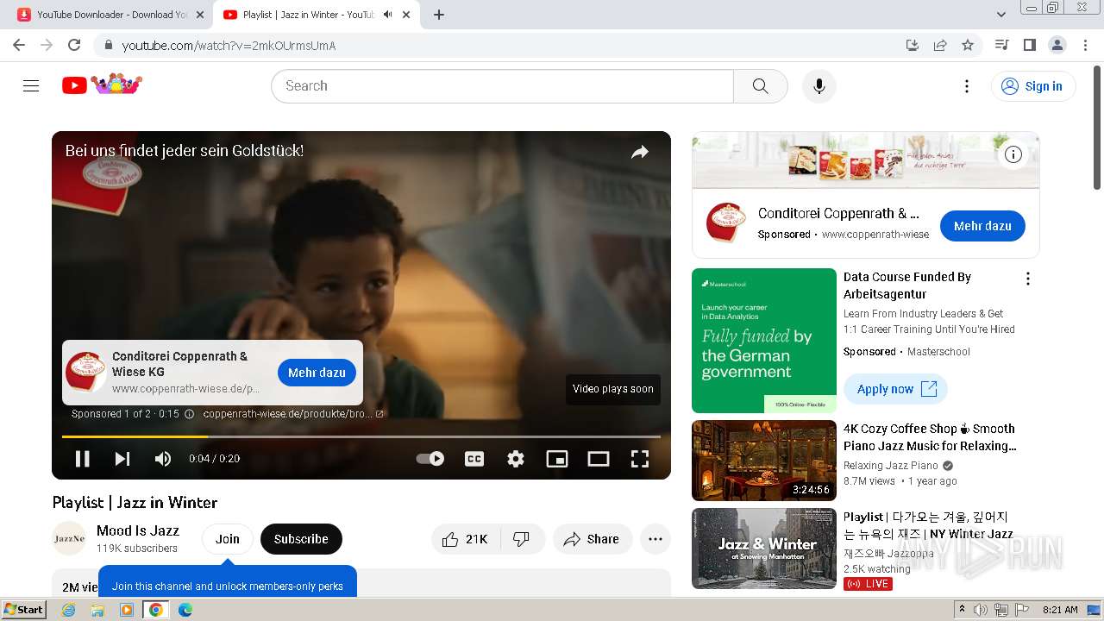Click Apply now on Masterschool ad
This screenshot has width=1104, height=621.
point(895,389)
